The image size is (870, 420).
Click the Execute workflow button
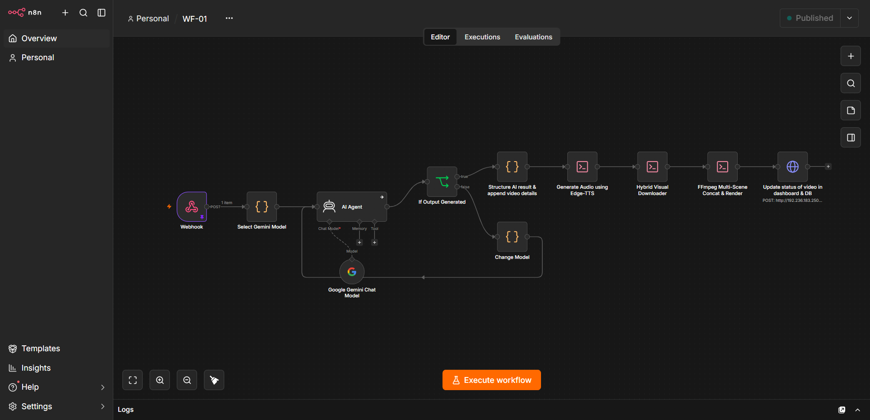492,380
